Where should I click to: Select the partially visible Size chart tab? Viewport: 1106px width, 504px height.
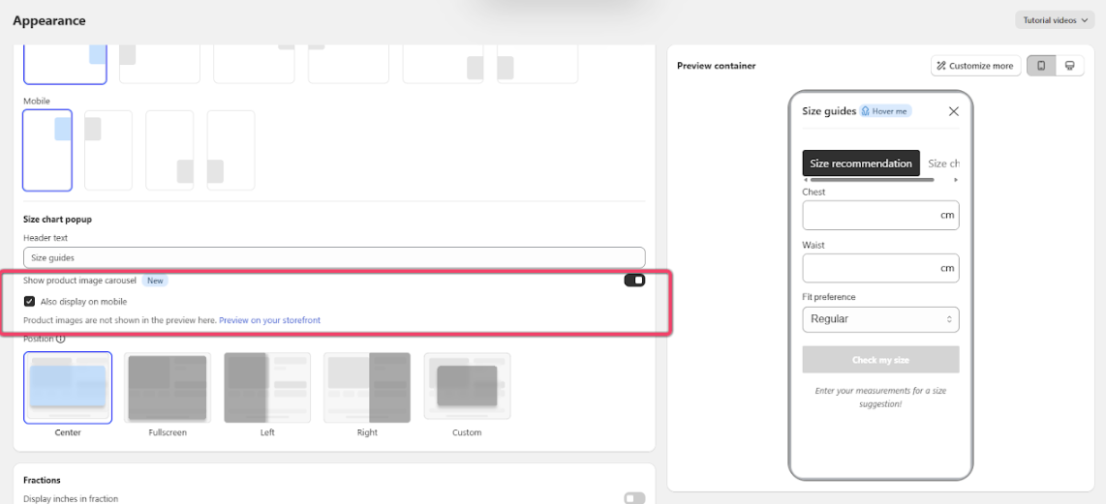click(943, 163)
